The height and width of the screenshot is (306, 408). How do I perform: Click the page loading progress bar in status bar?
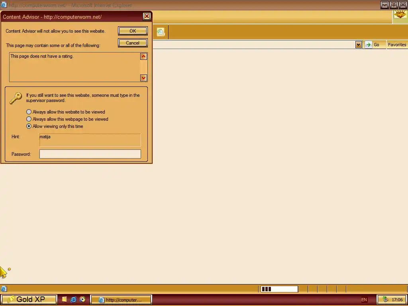279,289
